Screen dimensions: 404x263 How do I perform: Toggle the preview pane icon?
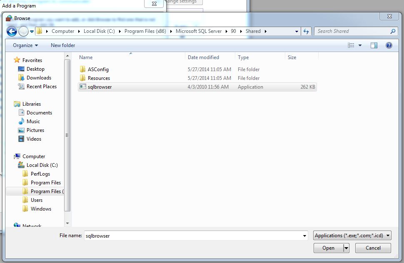(374, 45)
